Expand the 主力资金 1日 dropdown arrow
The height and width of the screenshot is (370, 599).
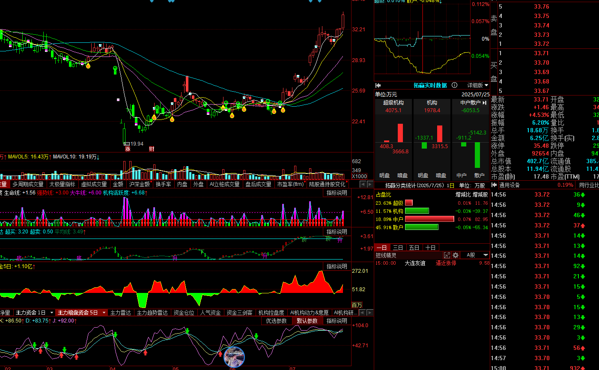point(52,313)
